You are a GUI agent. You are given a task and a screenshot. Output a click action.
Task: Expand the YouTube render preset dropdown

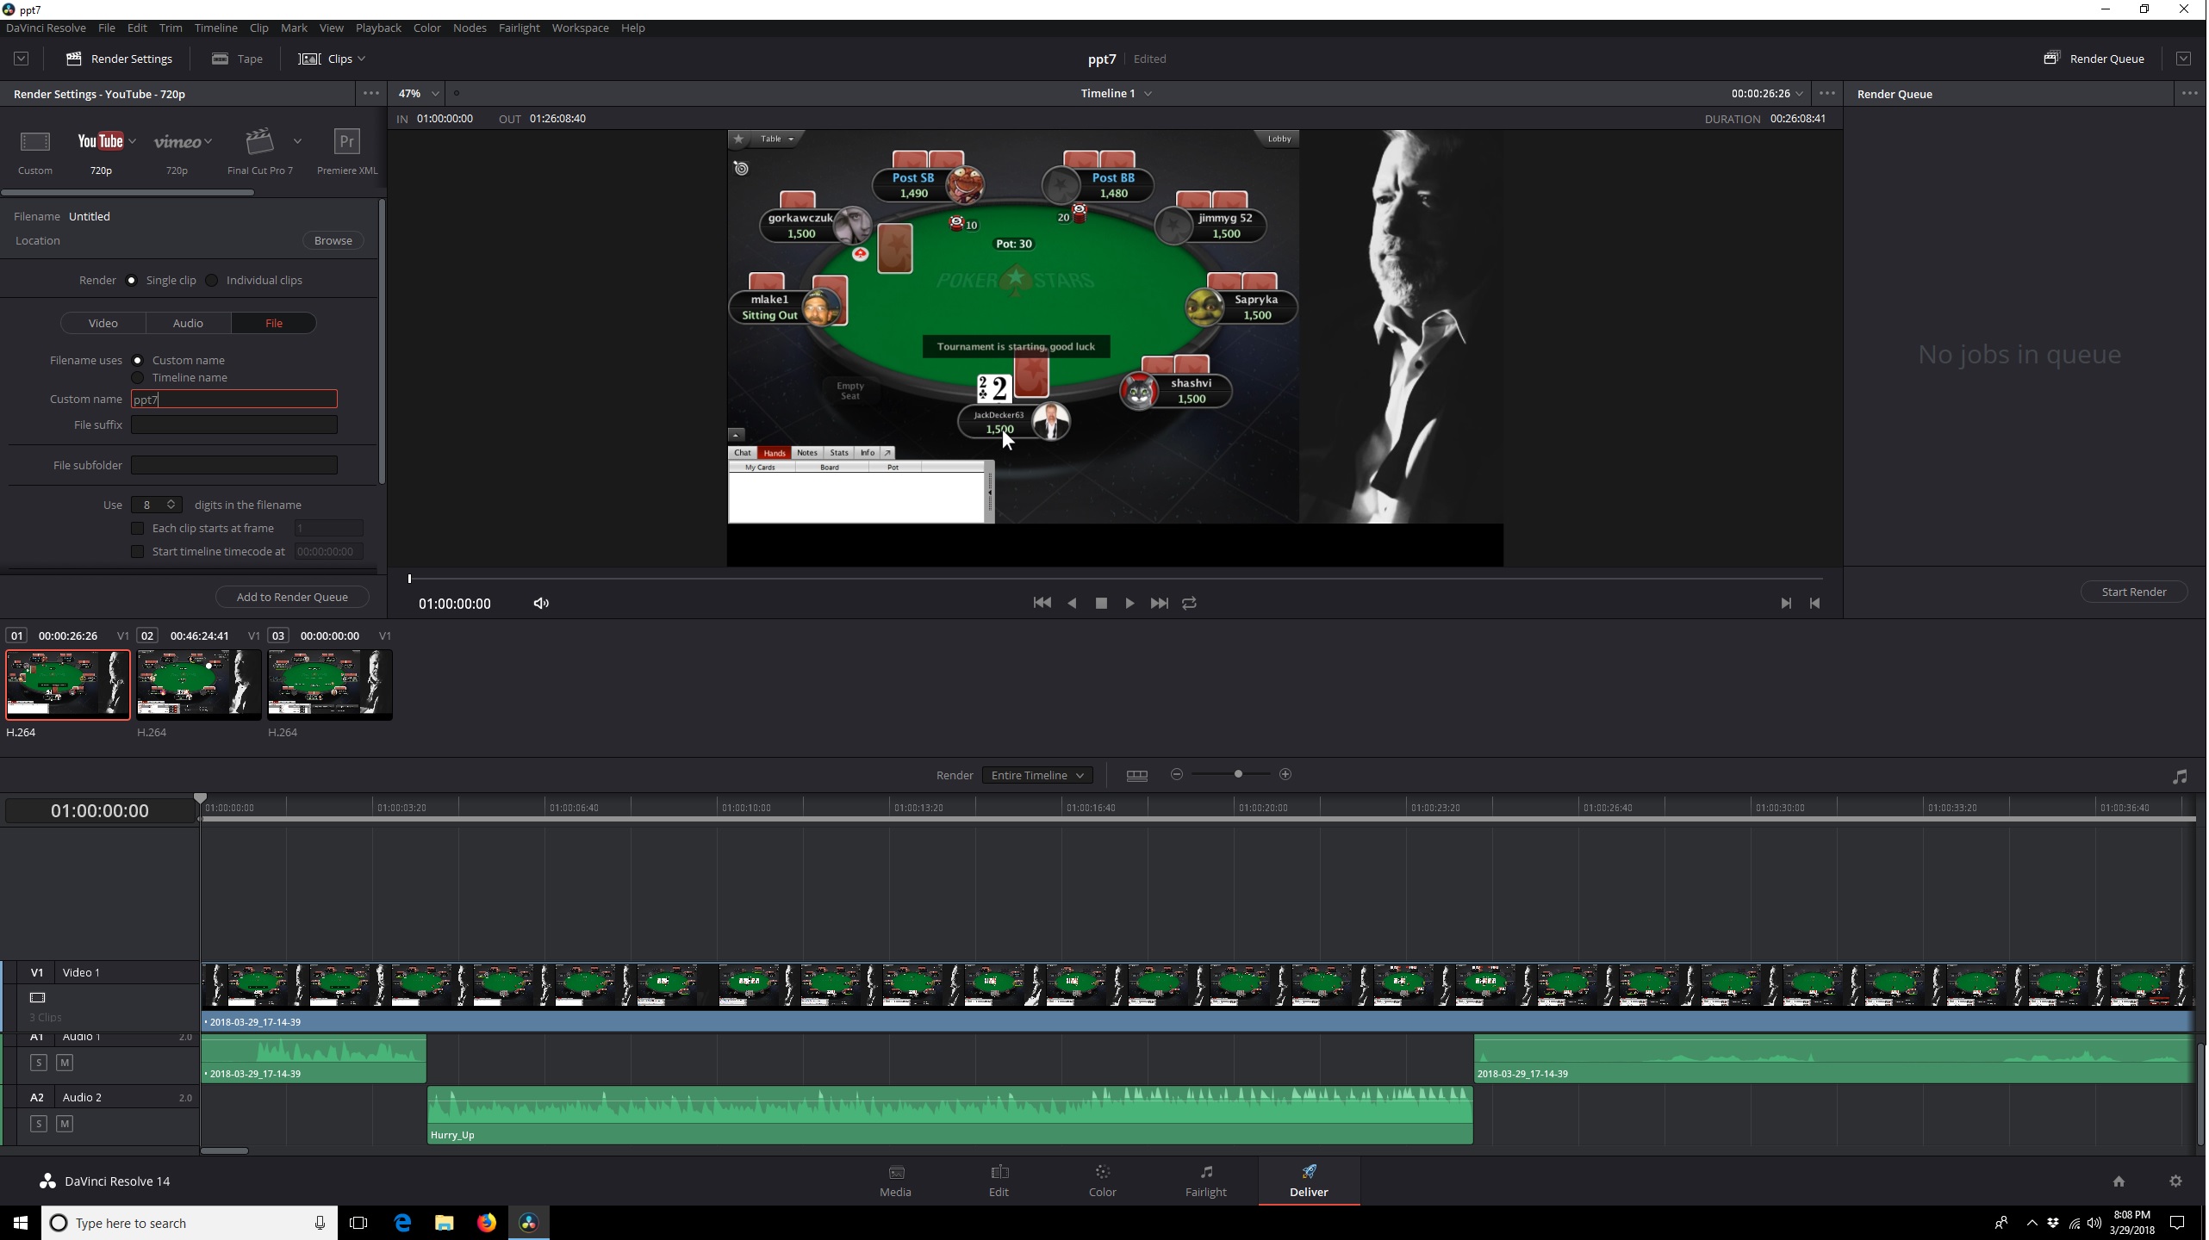(130, 141)
